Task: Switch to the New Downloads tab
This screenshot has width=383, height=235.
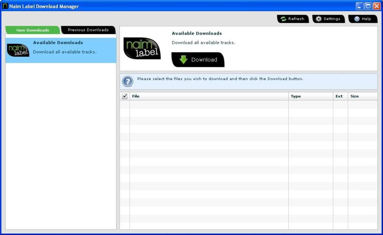Action: pos(33,30)
